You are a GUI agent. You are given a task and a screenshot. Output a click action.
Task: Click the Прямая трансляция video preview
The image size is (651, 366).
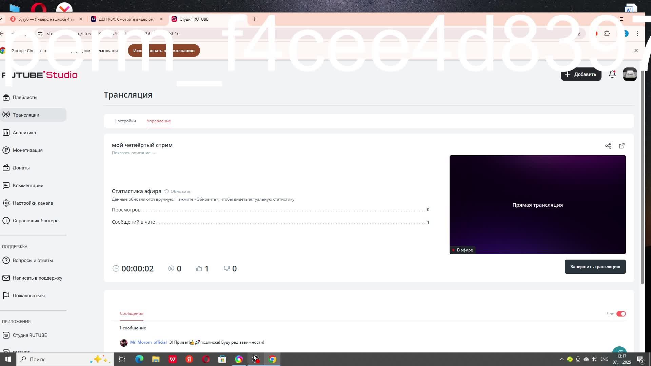point(537,205)
